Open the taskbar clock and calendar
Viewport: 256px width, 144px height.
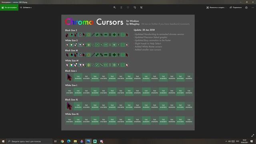pyautogui.click(x=244, y=141)
